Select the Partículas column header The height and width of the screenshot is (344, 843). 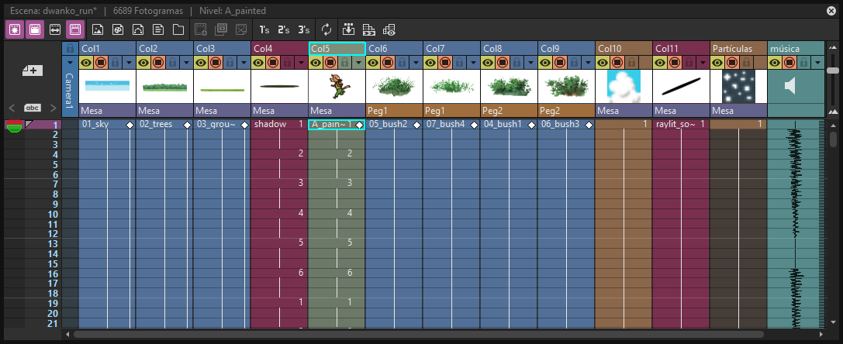tap(739, 49)
